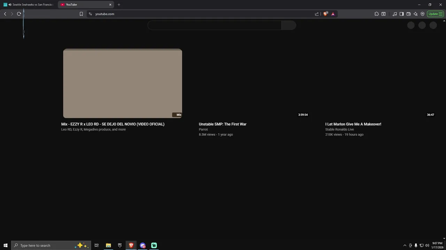Bookmark this page with the bookmark icon
This screenshot has width=446, height=250.
tap(81, 14)
